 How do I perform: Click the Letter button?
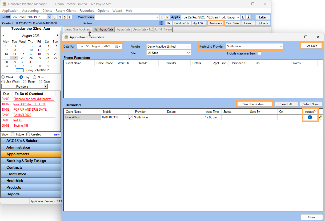263,17
